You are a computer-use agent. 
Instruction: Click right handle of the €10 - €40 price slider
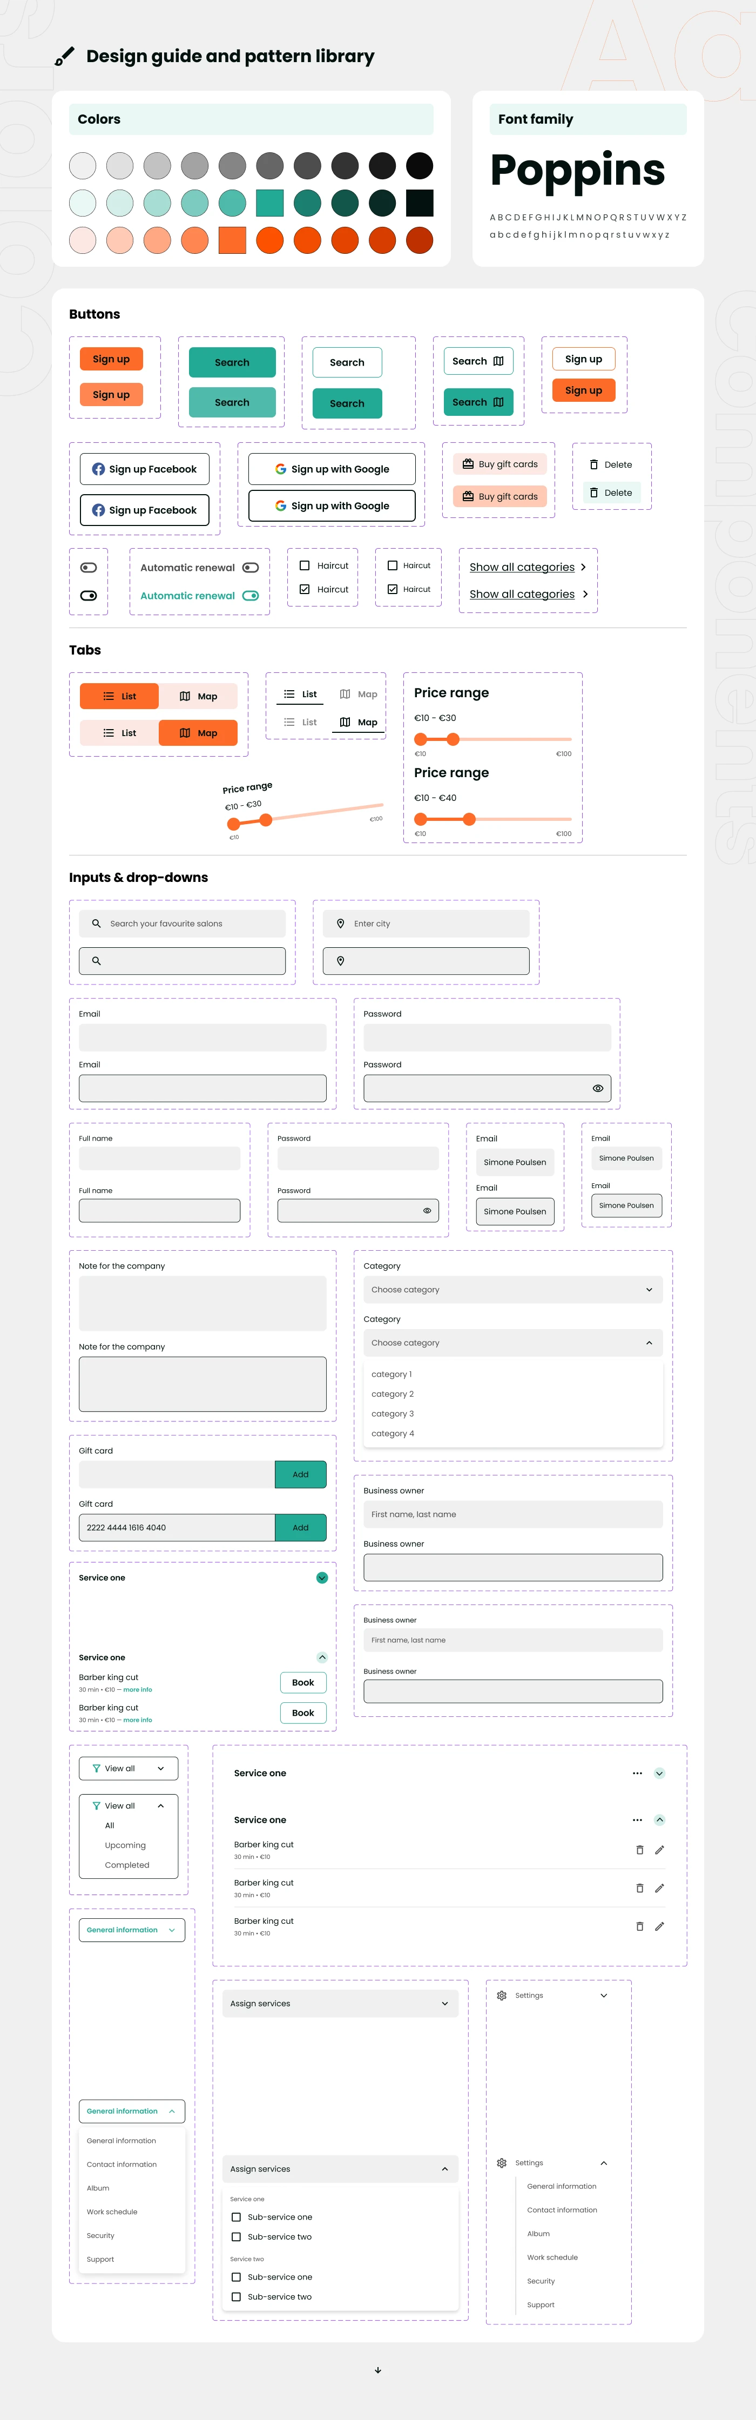point(469,819)
